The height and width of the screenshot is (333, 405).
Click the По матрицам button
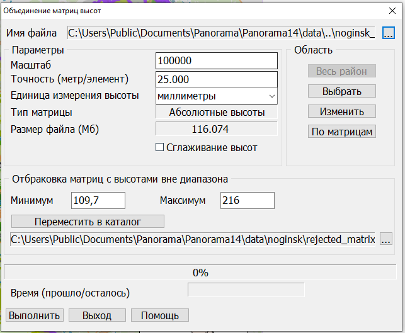coord(342,132)
